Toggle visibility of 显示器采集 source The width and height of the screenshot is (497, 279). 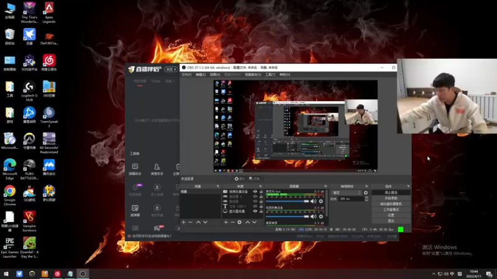[x=255, y=211]
